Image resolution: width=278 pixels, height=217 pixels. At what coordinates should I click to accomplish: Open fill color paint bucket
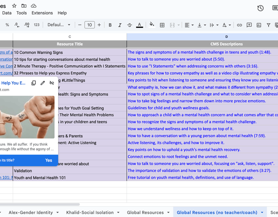(152, 25)
